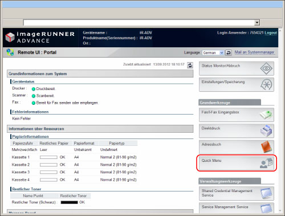This screenshot has width=285, height=216.
Task: Click the Grundwerkzeuge section tab
Action: [230, 103]
